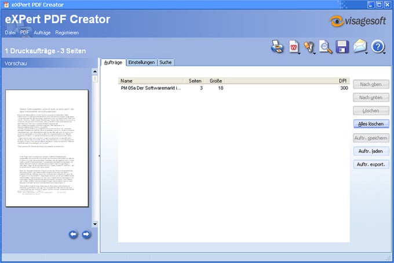The image size is (394, 263).
Task: Expand dropdown arrow beside tools wrench icon
Action: tap(315, 53)
